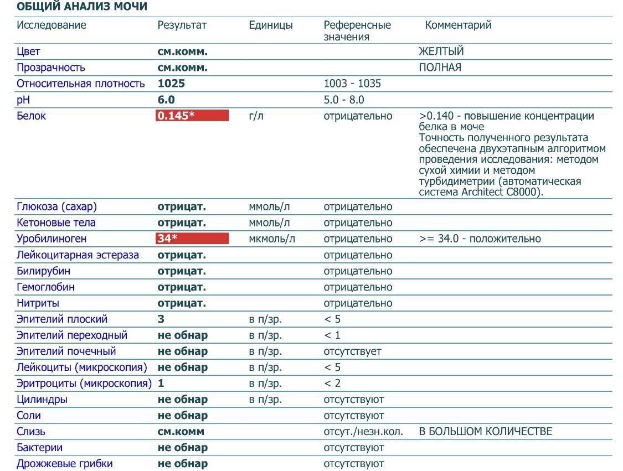
Task: Click 'отрицательно' reference in Гемоглобин row
Action: pos(358,287)
